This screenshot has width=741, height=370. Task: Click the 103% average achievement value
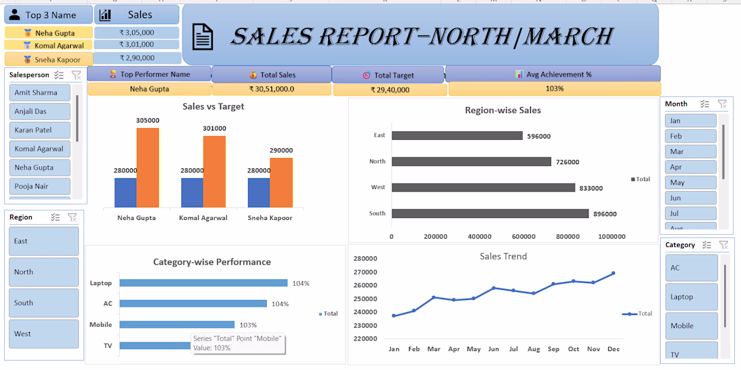tap(554, 88)
